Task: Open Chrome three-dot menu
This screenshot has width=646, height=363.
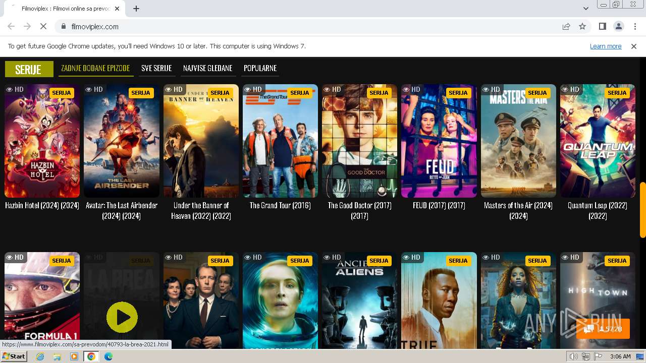Action: [635, 27]
